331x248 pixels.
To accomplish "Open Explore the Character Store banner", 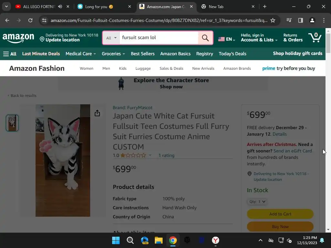I will coord(163,83).
